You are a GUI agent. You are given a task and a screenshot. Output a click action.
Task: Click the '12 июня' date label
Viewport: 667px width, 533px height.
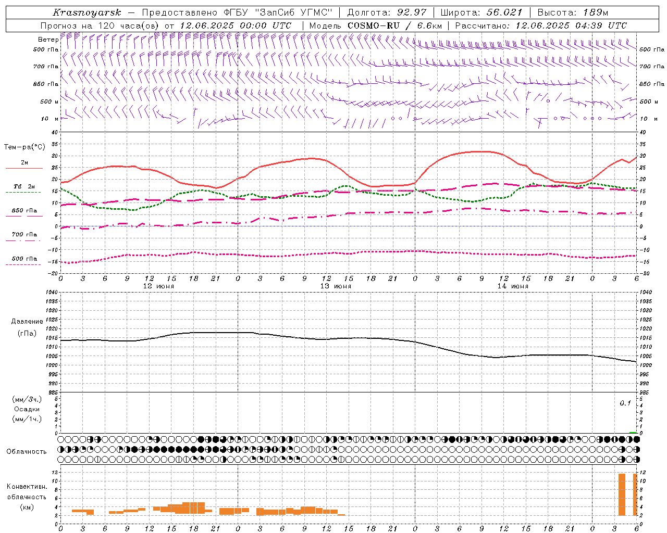[x=158, y=286]
